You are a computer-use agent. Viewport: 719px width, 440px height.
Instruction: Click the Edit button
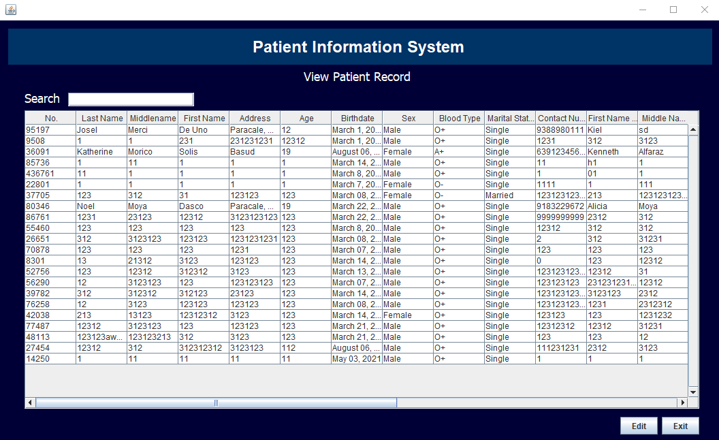click(639, 425)
